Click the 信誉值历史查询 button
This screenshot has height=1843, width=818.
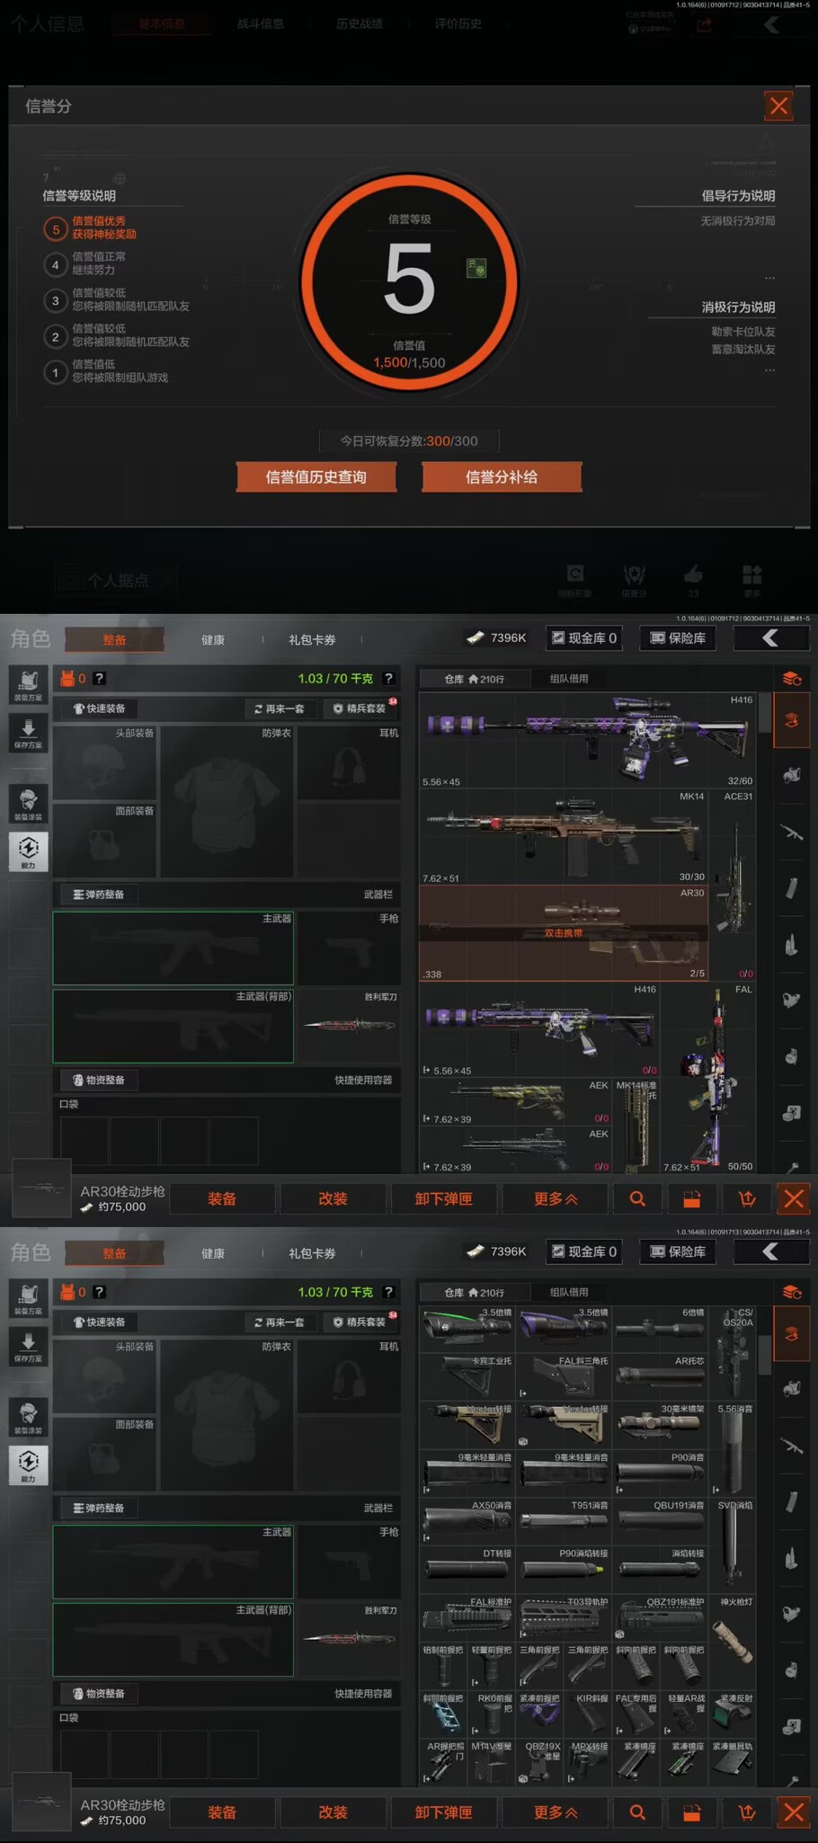coord(316,477)
